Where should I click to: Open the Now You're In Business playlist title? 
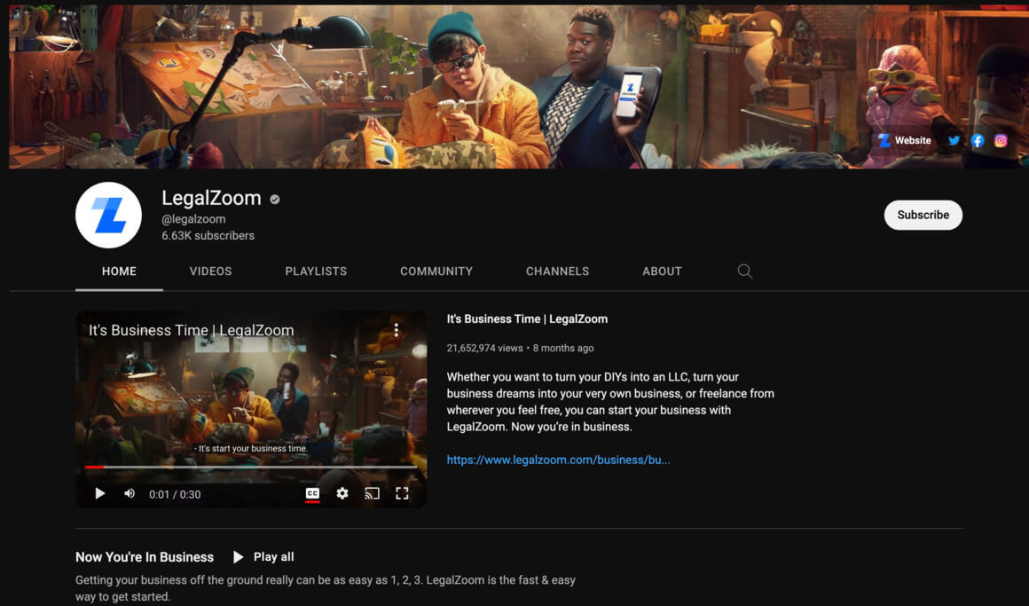[145, 557]
